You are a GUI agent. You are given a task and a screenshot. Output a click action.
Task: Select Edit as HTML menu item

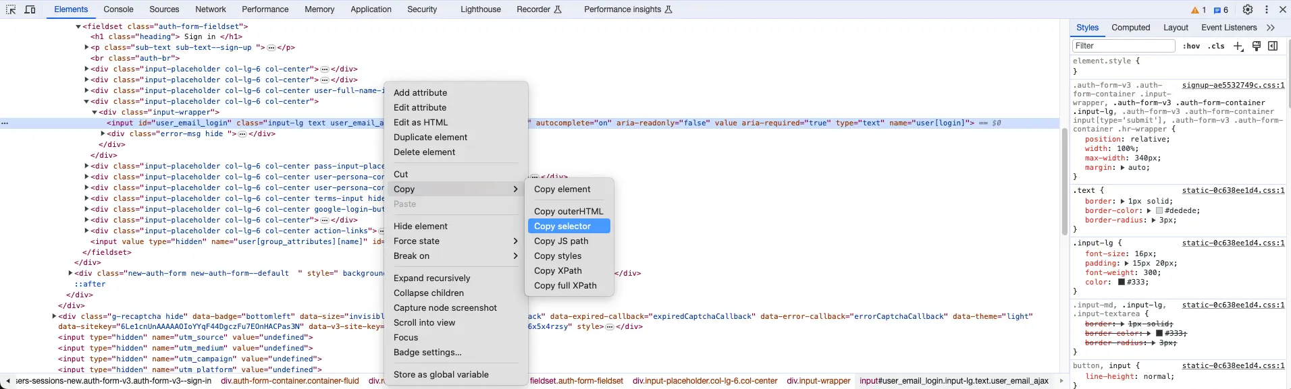(421, 123)
